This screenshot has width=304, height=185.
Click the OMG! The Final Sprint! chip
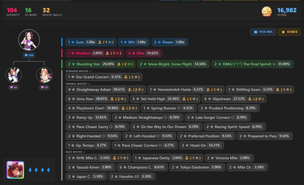pyautogui.click(x=253, y=64)
